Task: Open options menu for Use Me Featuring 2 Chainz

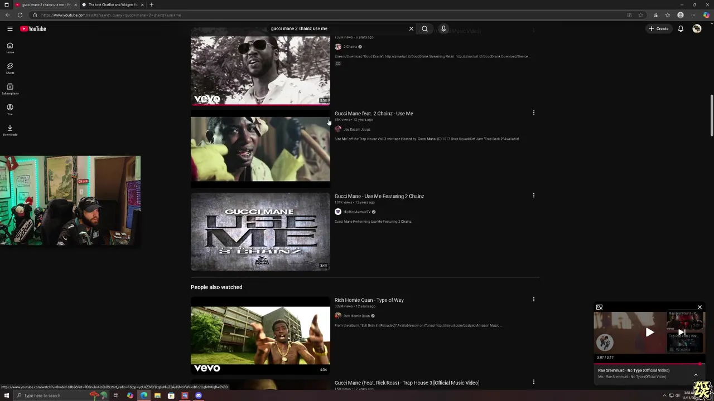Action: pos(533,195)
